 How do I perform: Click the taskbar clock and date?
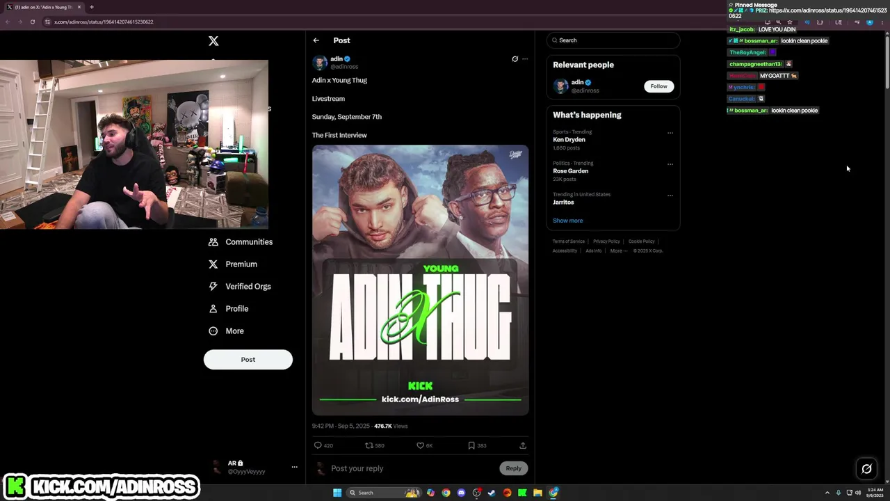[875, 493]
